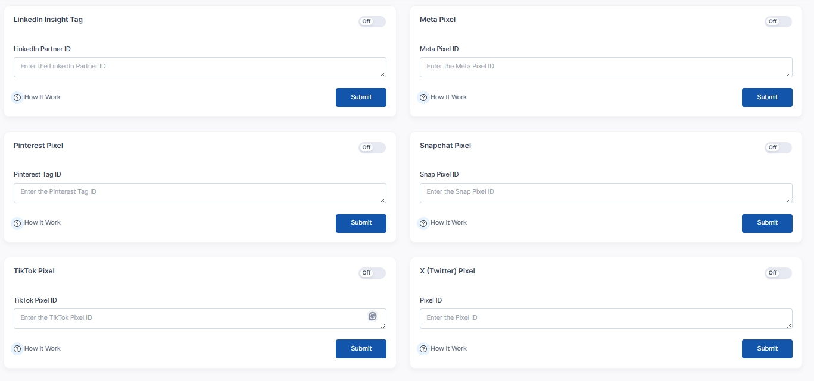
Task: Enable the LinkedIn Insight Tag toggle
Action: point(372,21)
